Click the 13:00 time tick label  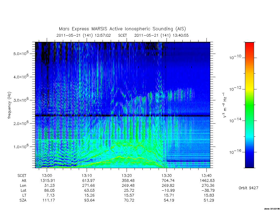coord(47,176)
